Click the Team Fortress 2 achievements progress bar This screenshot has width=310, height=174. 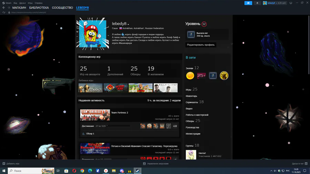coord(118,126)
